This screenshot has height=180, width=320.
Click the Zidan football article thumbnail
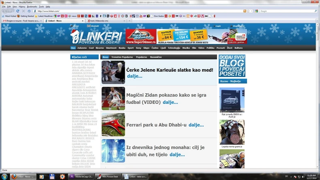[113, 99]
